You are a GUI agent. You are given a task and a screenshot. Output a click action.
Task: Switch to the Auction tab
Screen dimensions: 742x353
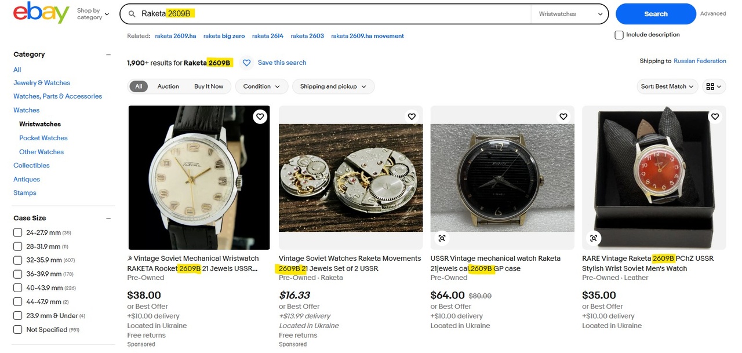[168, 86]
